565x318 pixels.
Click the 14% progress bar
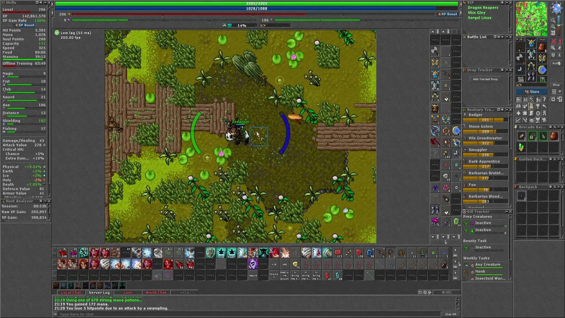(241, 25)
